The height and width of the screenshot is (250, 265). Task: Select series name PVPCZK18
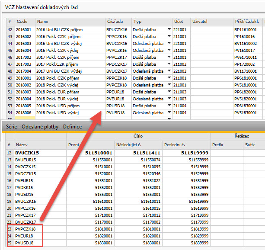(40, 229)
